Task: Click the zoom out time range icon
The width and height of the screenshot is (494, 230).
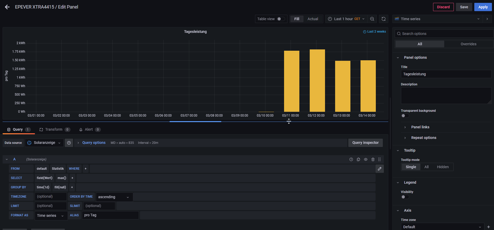Action: pos(372,19)
